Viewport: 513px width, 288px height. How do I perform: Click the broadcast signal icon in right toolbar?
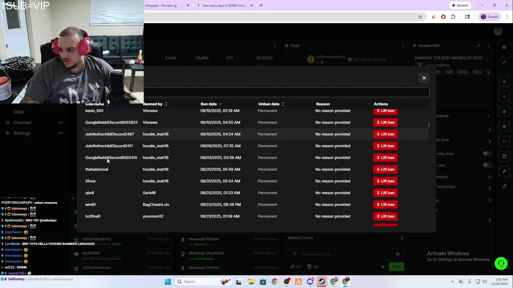[x=504, y=141]
